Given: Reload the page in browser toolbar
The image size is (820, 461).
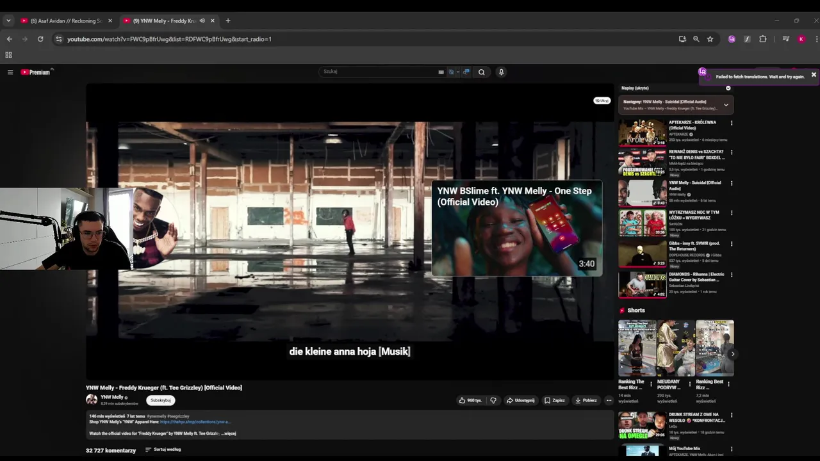Looking at the screenshot, I should (x=40, y=39).
